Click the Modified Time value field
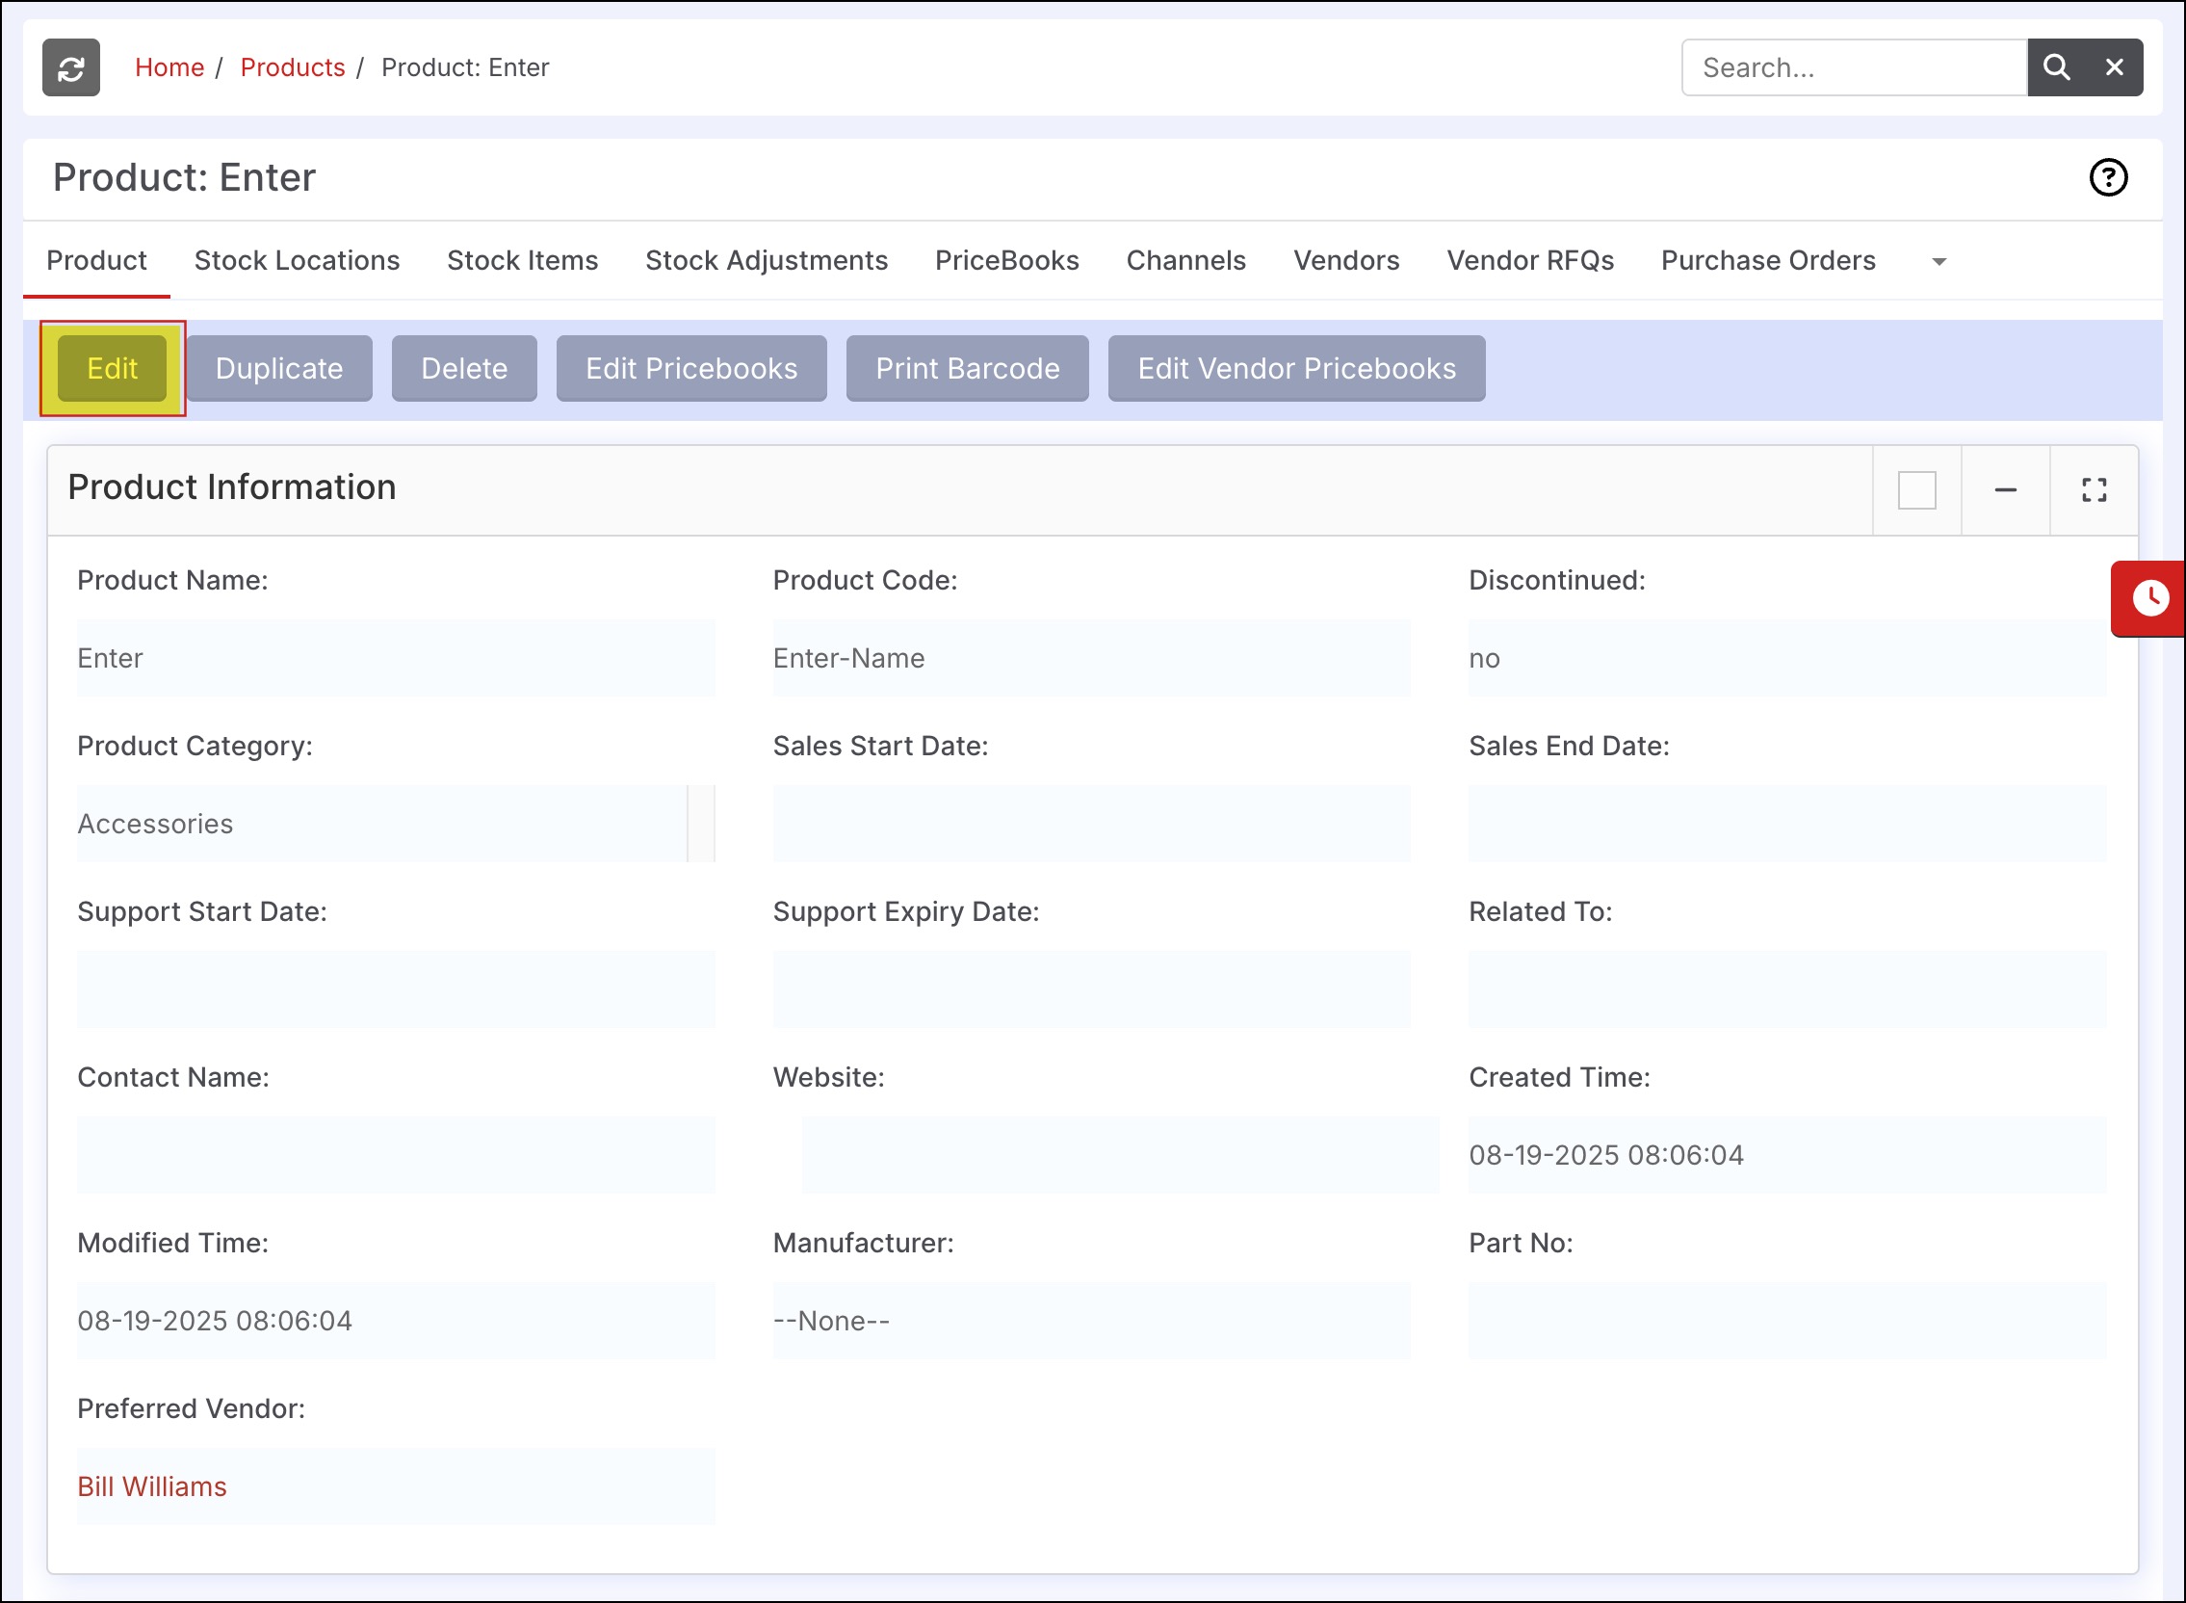Image resolution: width=2186 pixels, height=1603 pixels. click(396, 1321)
